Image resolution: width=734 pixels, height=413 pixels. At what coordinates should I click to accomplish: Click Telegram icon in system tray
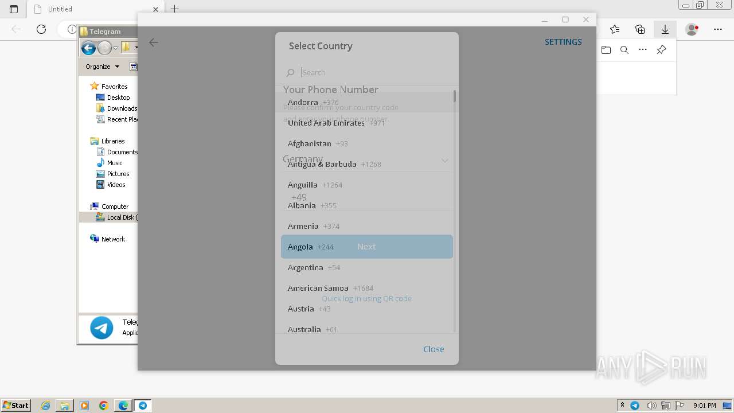[635, 406]
